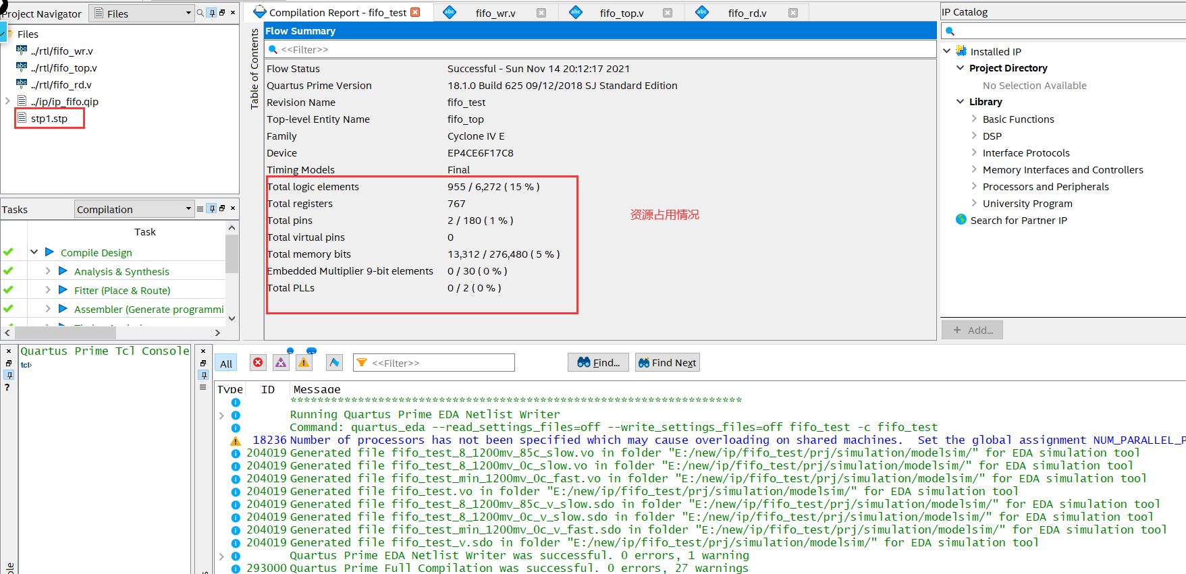Undock the Tasks panel
1186x574 pixels.
222,209
